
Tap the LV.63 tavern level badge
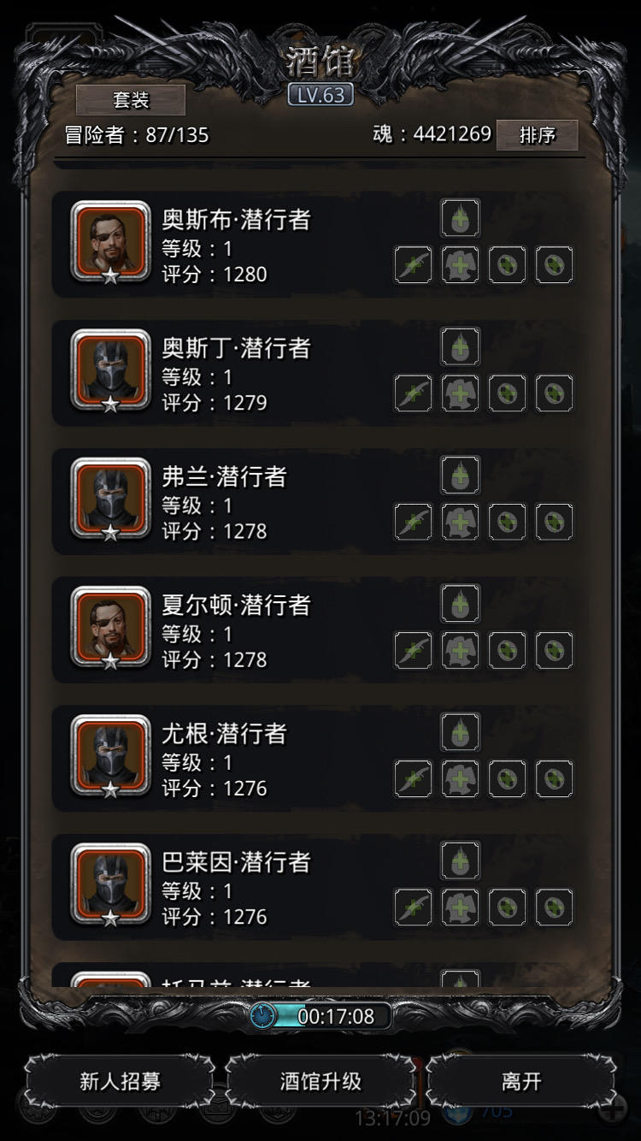320,95
